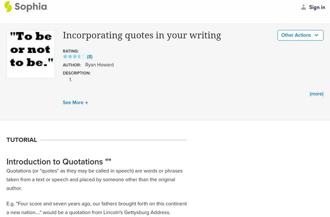Viewport: 330px width, 217px height.
Task: Click the chevron arrow in Other Actions
Action: pos(316,35)
